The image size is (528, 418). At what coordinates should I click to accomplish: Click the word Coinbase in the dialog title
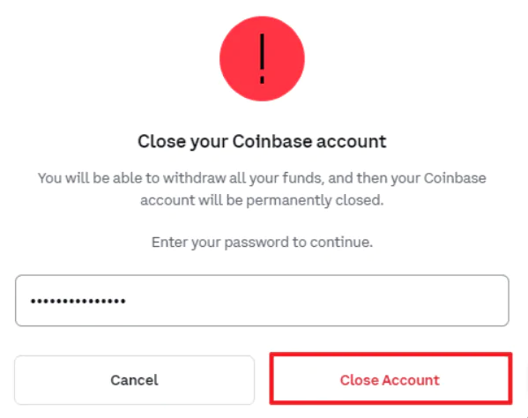[x=272, y=141]
